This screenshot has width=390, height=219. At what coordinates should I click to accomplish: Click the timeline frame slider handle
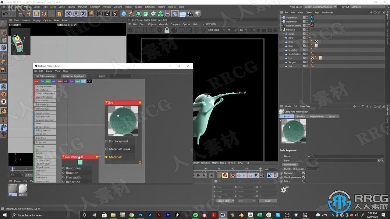point(13,169)
